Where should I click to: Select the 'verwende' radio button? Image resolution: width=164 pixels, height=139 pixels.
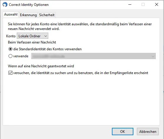[x=10, y=56]
